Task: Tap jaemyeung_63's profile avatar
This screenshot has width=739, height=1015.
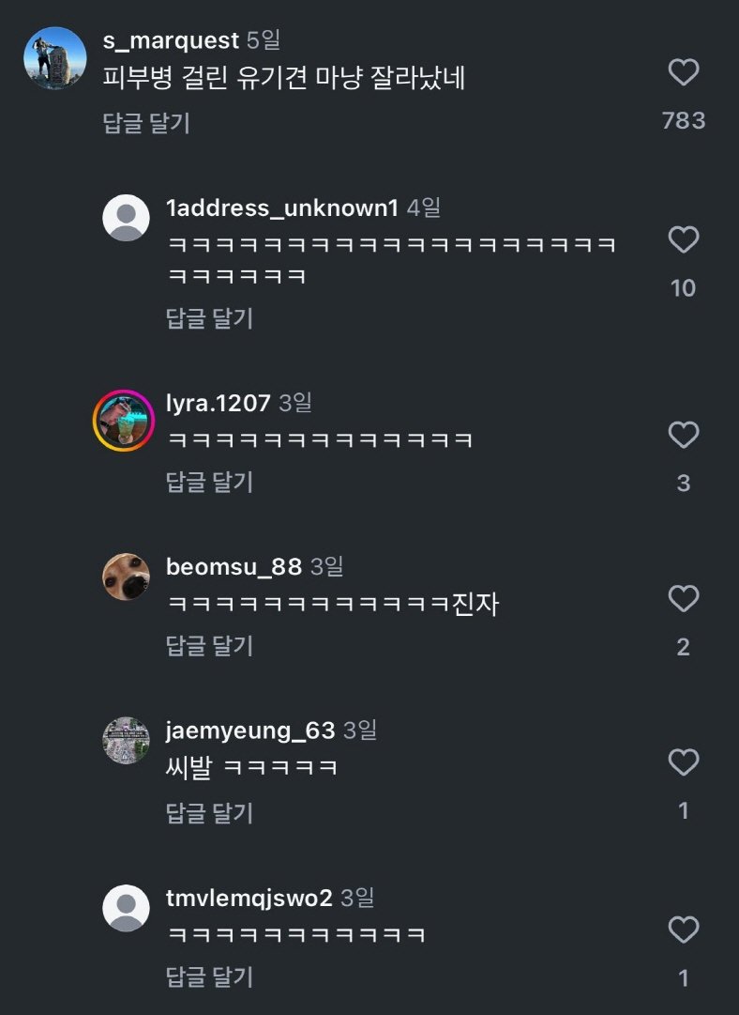Action: [126, 739]
